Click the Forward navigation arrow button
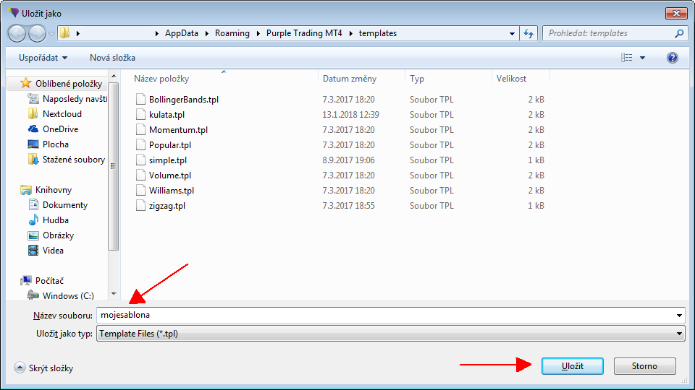The width and height of the screenshot is (695, 390). pos(37,34)
